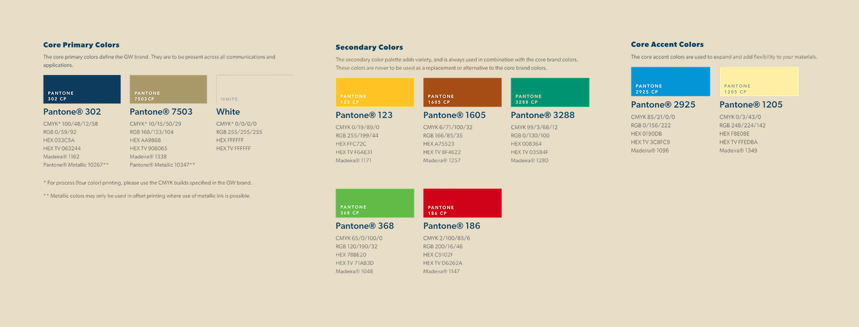
Task: Pick the White color swatch
Action: (x=255, y=90)
